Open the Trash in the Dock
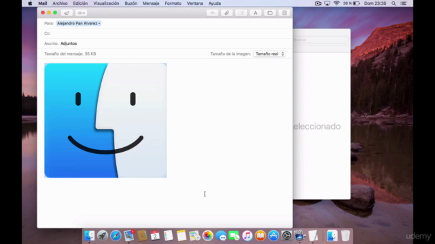 345,236
